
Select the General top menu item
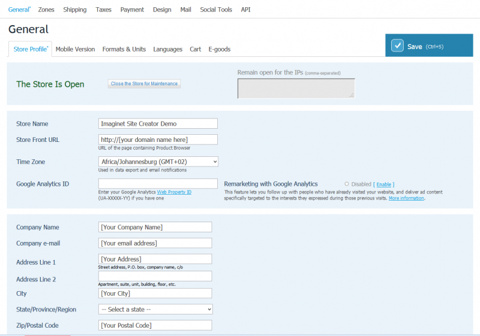point(19,10)
